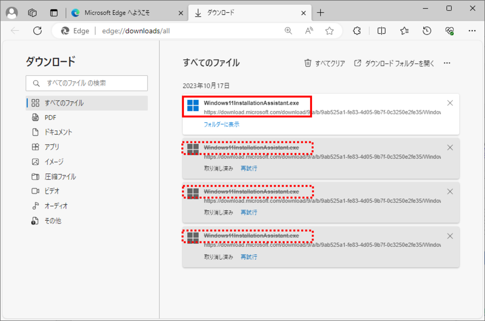Filter downloads by ビデオ

tap(87, 191)
